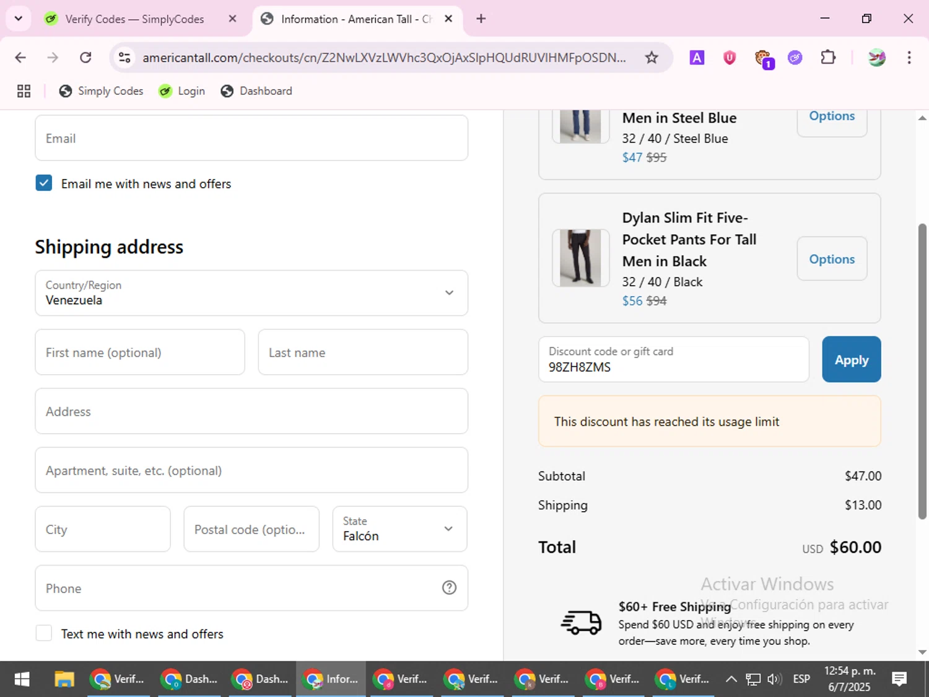Image resolution: width=929 pixels, height=697 pixels.
Task: Open the purple A extension
Action: [x=697, y=58]
